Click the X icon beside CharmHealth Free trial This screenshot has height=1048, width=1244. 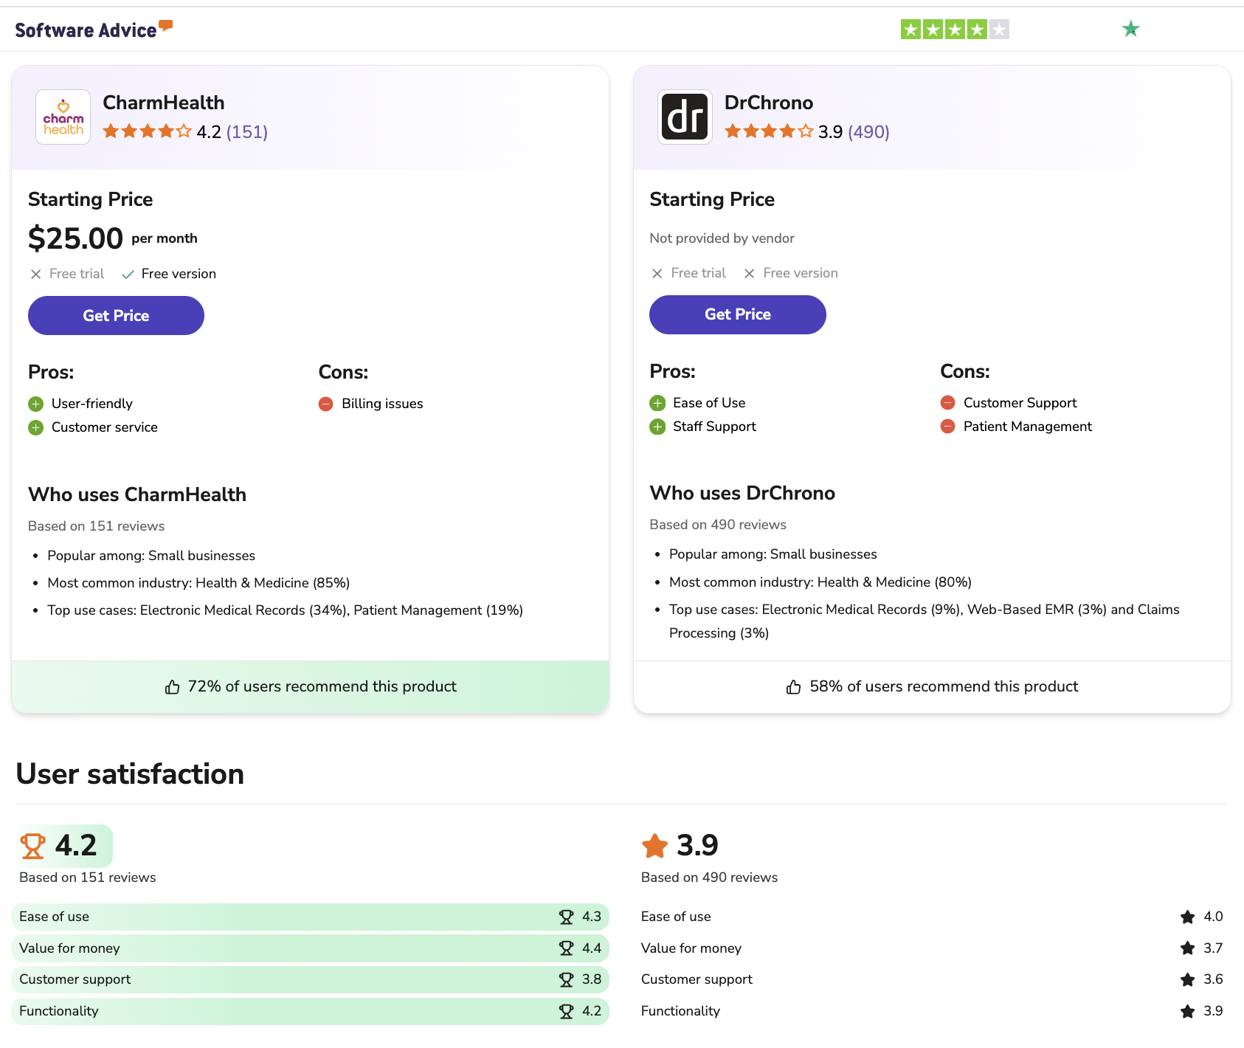point(35,275)
